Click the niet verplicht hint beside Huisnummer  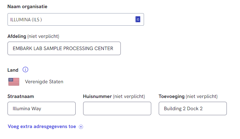(x=129, y=96)
